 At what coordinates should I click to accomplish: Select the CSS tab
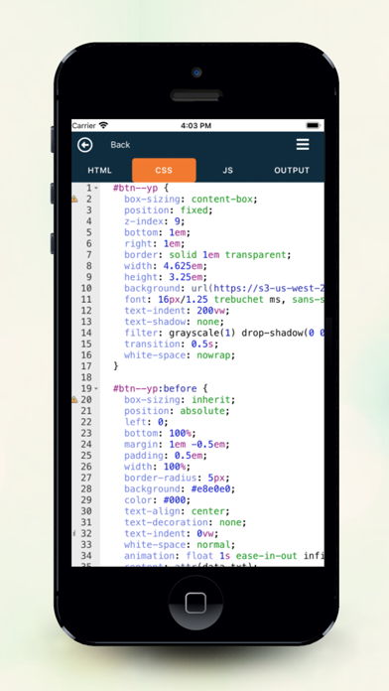[x=164, y=170]
